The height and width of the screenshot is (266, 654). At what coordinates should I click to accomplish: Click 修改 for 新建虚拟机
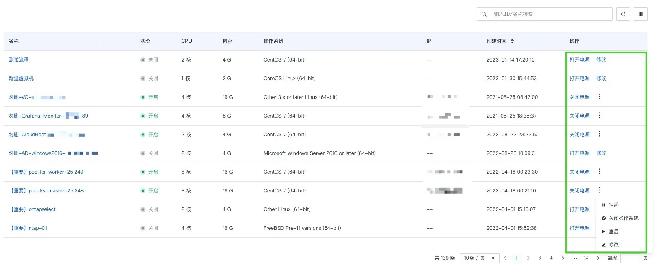pyautogui.click(x=601, y=79)
